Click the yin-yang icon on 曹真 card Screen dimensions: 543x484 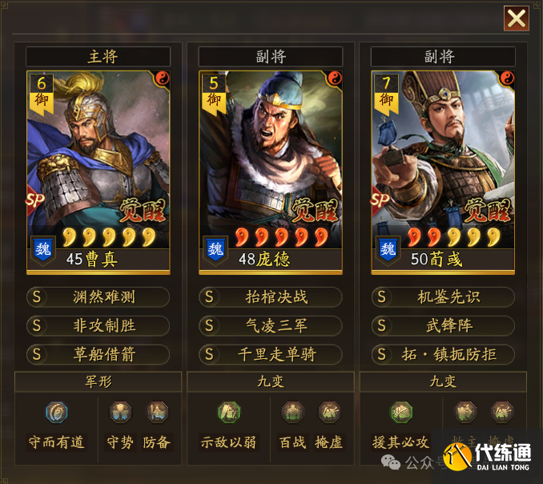tap(161, 79)
